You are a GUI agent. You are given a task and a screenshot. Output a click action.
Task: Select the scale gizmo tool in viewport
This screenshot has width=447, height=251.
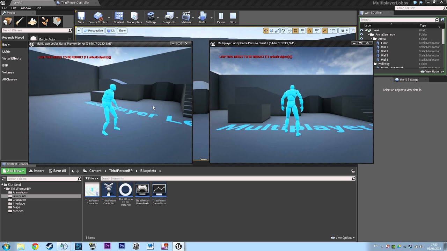(x=277, y=31)
